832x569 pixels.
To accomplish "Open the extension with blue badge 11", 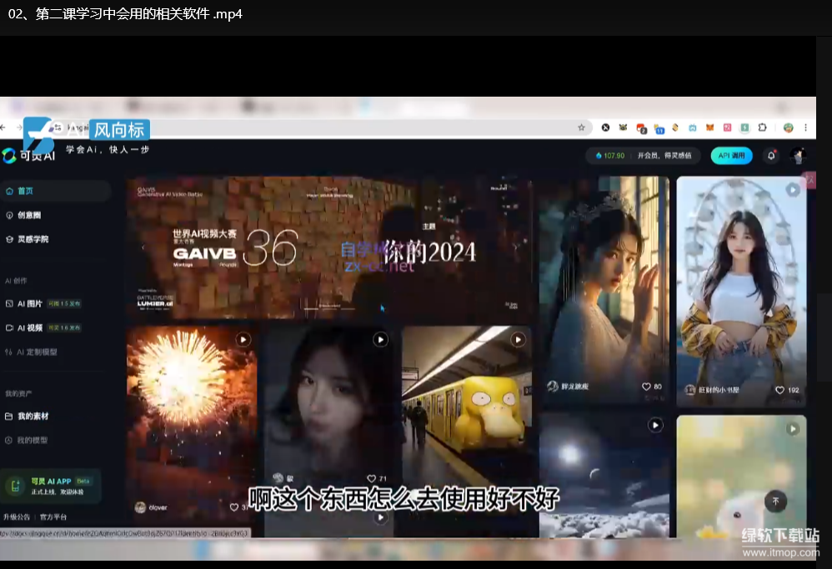I will 659,127.
